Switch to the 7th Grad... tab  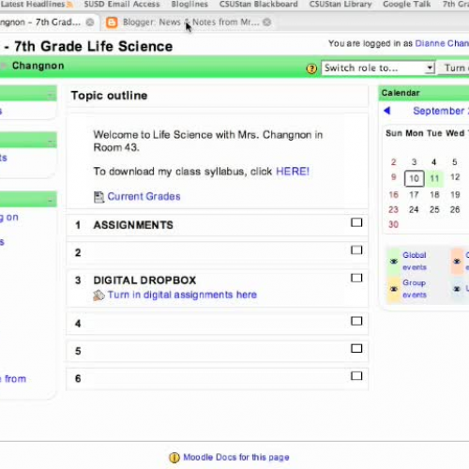(x=40, y=23)
